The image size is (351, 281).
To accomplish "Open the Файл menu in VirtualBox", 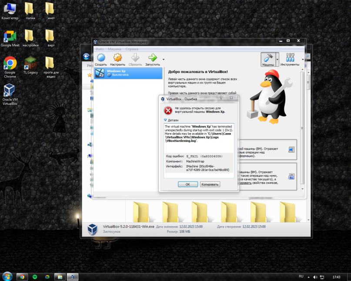I will pyautogui.click(x=100, y=49).
